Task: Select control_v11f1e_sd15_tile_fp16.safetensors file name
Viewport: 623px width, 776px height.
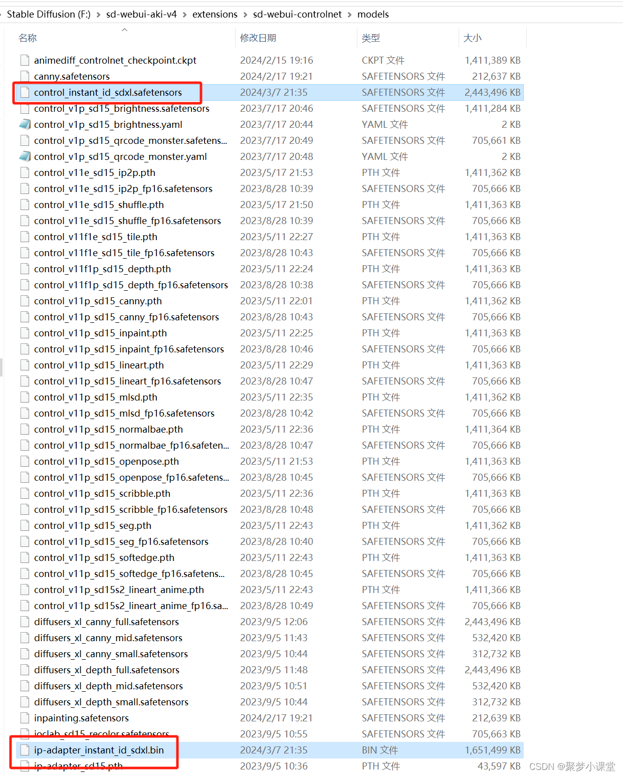Action: (124, 253)
